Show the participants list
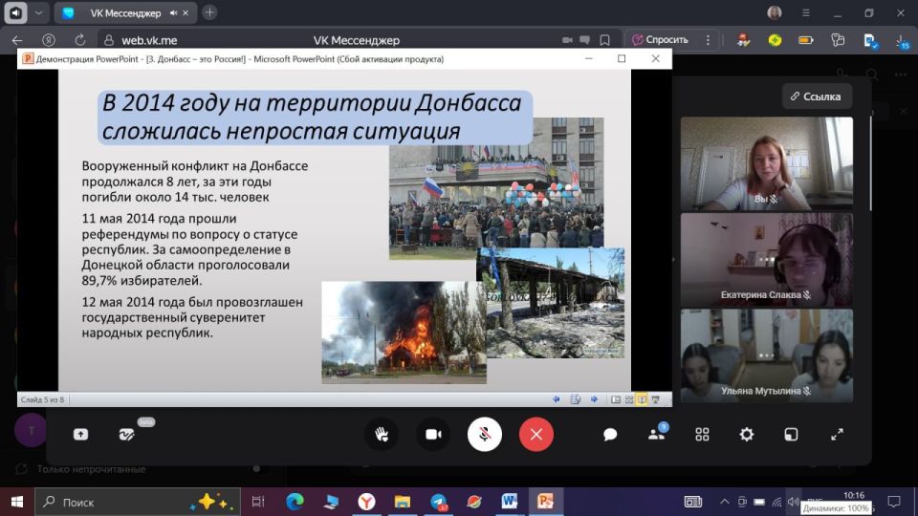This screenshot has height=516, width=918. (x=656, y=434)
